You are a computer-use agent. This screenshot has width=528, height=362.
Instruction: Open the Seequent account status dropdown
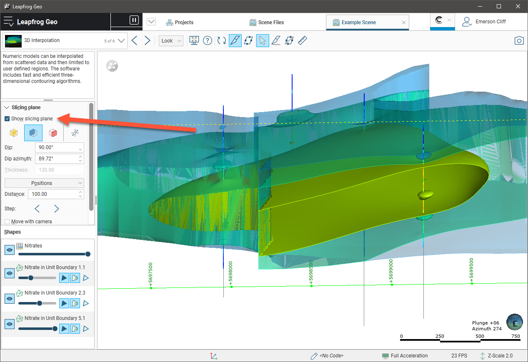(443, 20)
